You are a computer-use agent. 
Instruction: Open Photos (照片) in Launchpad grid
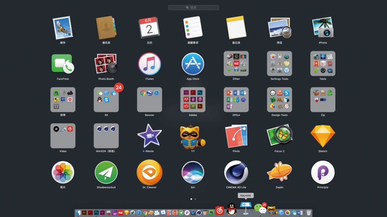[63, 172]
